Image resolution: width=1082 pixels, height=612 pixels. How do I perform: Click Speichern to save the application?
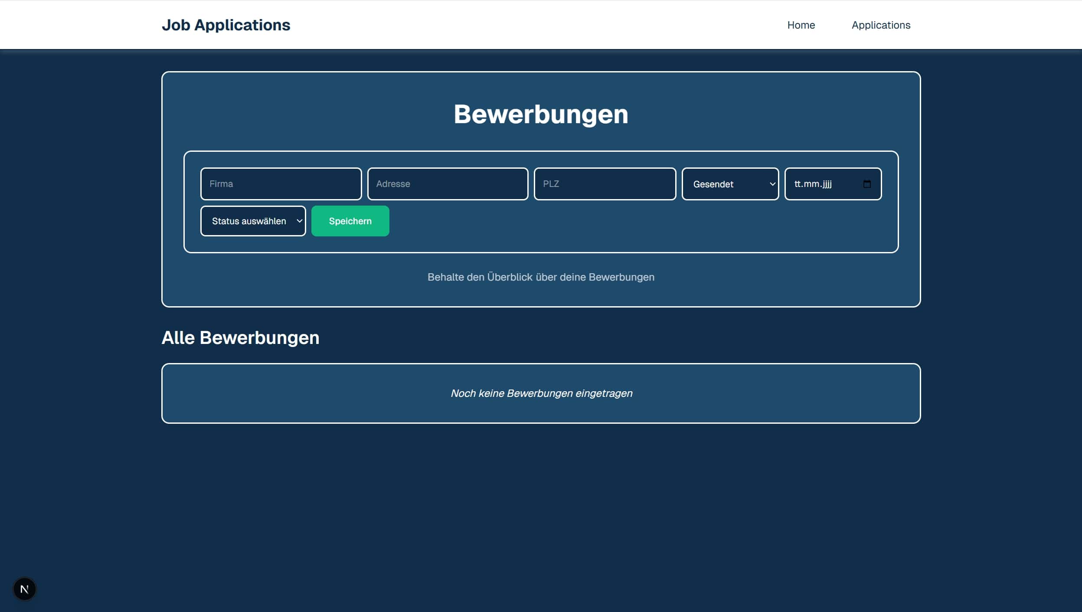click(350, 221)
